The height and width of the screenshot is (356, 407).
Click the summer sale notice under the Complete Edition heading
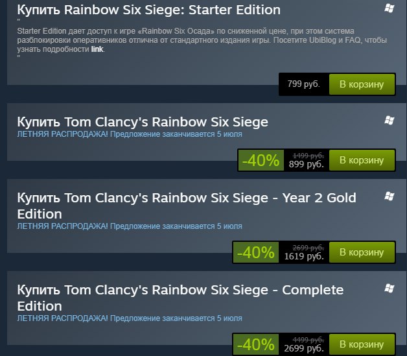(x=130, y=318)
